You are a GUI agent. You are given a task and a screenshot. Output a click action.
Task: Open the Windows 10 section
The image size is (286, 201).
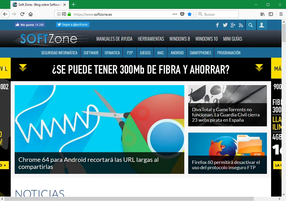point(207,39)
